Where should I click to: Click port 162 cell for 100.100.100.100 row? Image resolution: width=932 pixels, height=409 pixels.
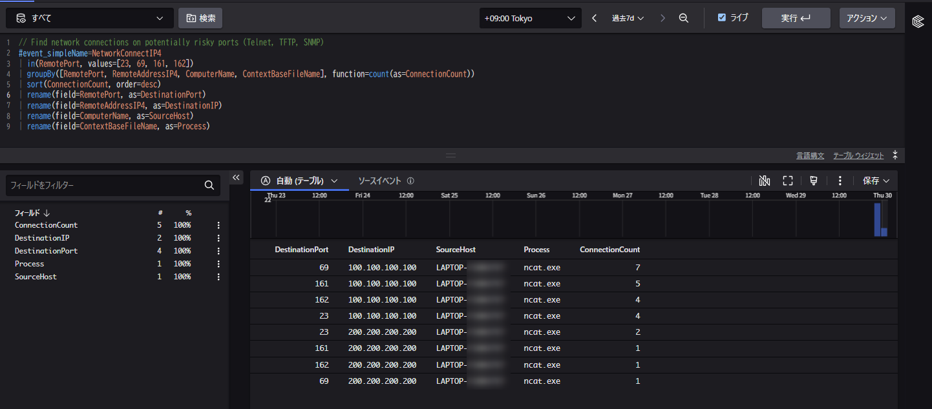click(x=321, y=300)
